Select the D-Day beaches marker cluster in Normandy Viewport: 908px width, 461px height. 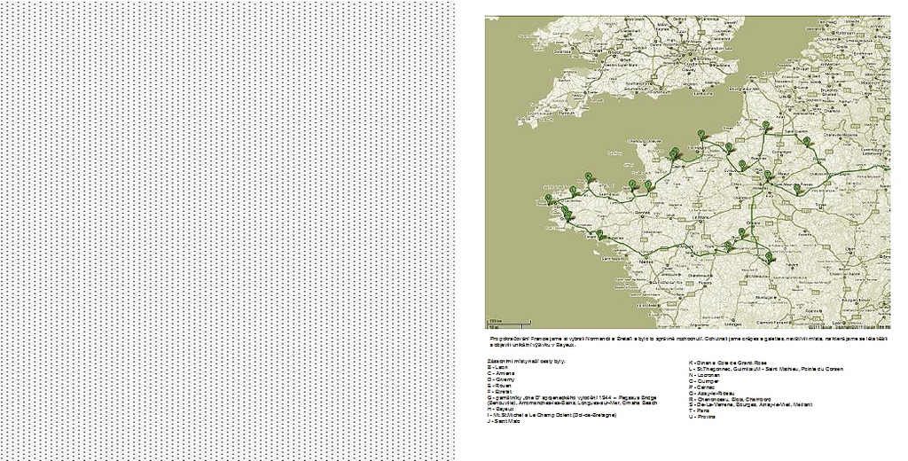(x=675, y=153)
